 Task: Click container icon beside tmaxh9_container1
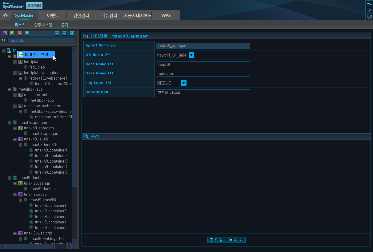[x=31, y=150]
